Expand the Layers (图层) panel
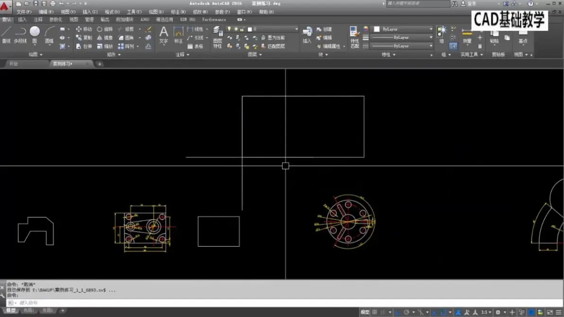The image size is (564, 317). [255, 55]
